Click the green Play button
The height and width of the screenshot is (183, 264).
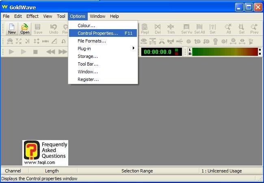tap(11, 52)
